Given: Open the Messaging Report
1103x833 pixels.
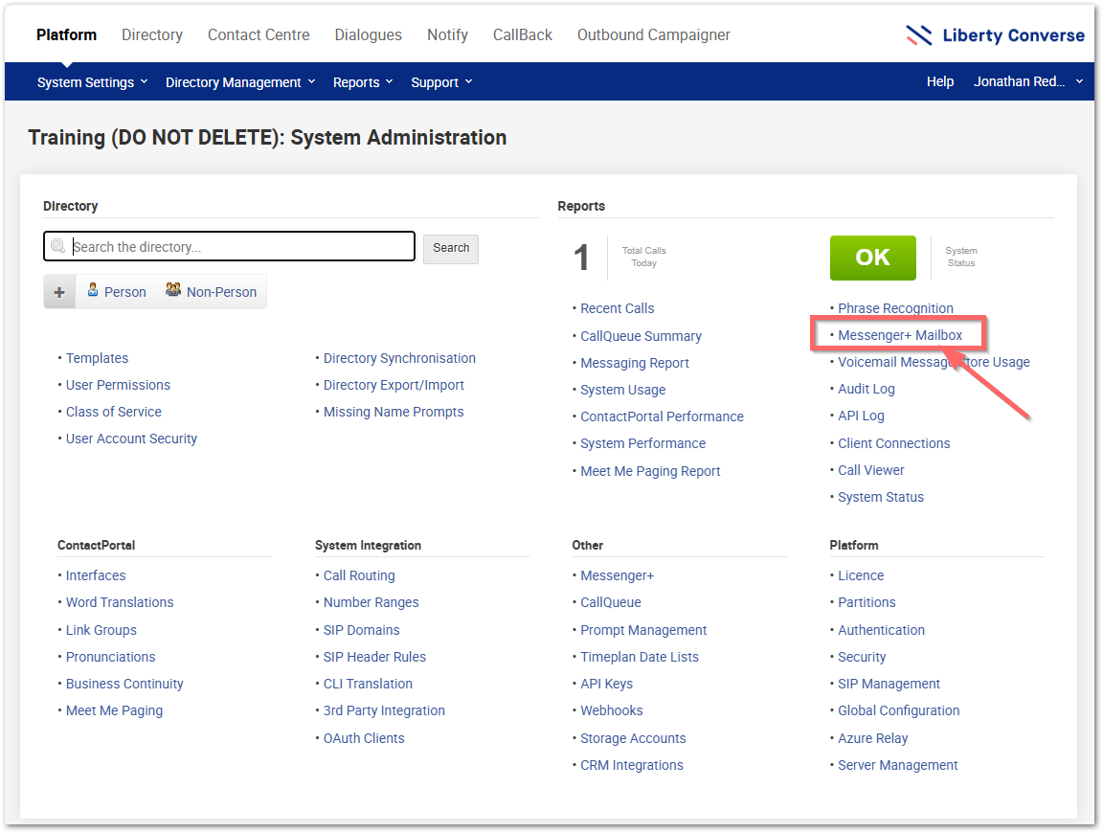Looking at the screenshot, I should pos(635,363).
